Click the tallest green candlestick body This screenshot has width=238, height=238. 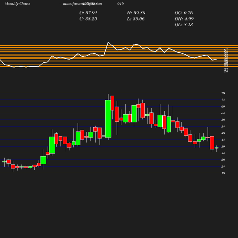[x=108, y=119]
